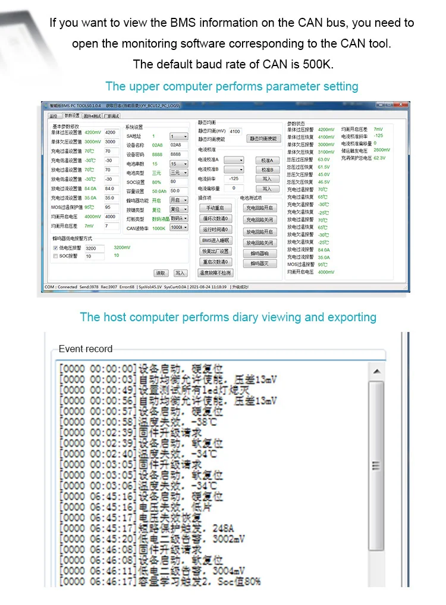The width and height of the screenshot is (446, 605).
Task: Click the 均衡开启电压 input field
Action: pyautogui.click(x=111, y=217)
